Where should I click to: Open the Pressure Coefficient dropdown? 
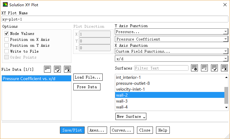click(171, 39)
